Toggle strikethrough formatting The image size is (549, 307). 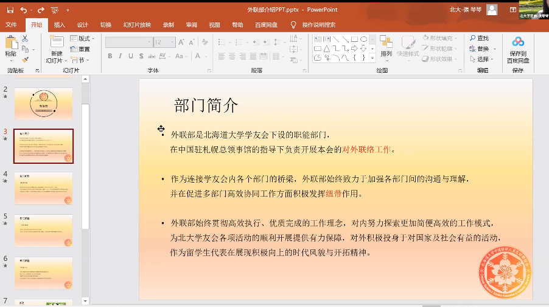click(x=152, y=56)
